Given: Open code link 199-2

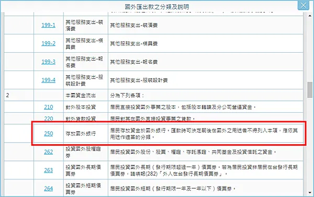Looking at the screenshot, I should [x=48, y=43].
